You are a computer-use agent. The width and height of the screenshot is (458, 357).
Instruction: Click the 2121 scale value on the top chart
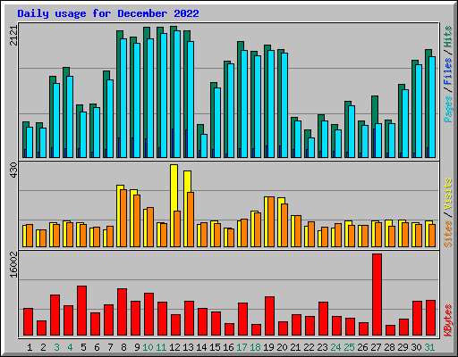pos(13,36)
